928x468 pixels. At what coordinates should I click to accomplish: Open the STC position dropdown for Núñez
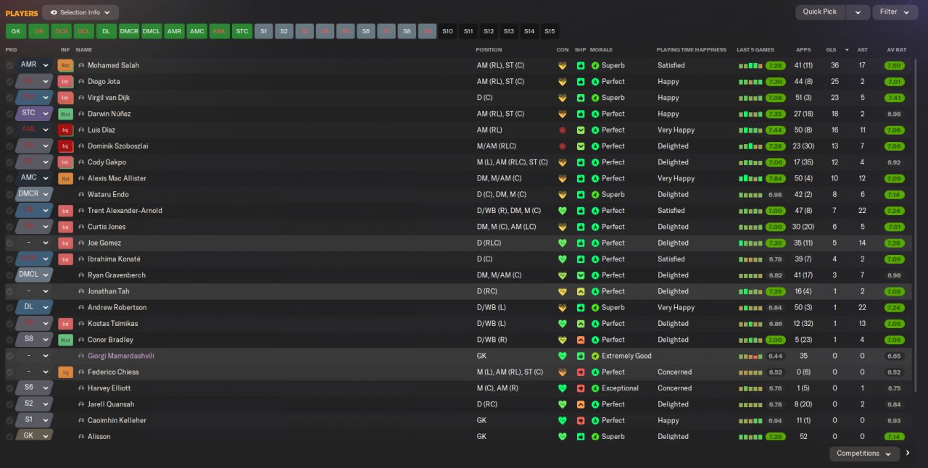pyautogui.click(x=34, y=114)
